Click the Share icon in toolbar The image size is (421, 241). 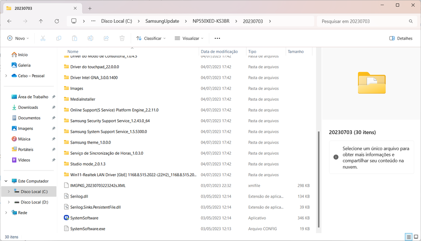tap(106, 38)
